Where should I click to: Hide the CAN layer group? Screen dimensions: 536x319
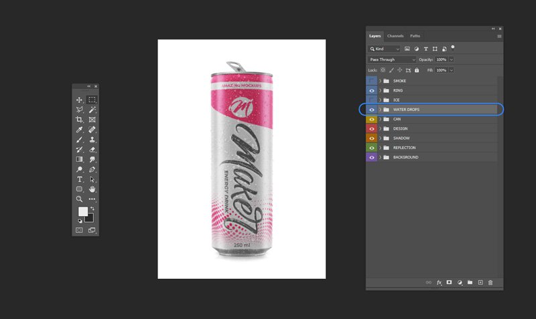tap(372, 119)
